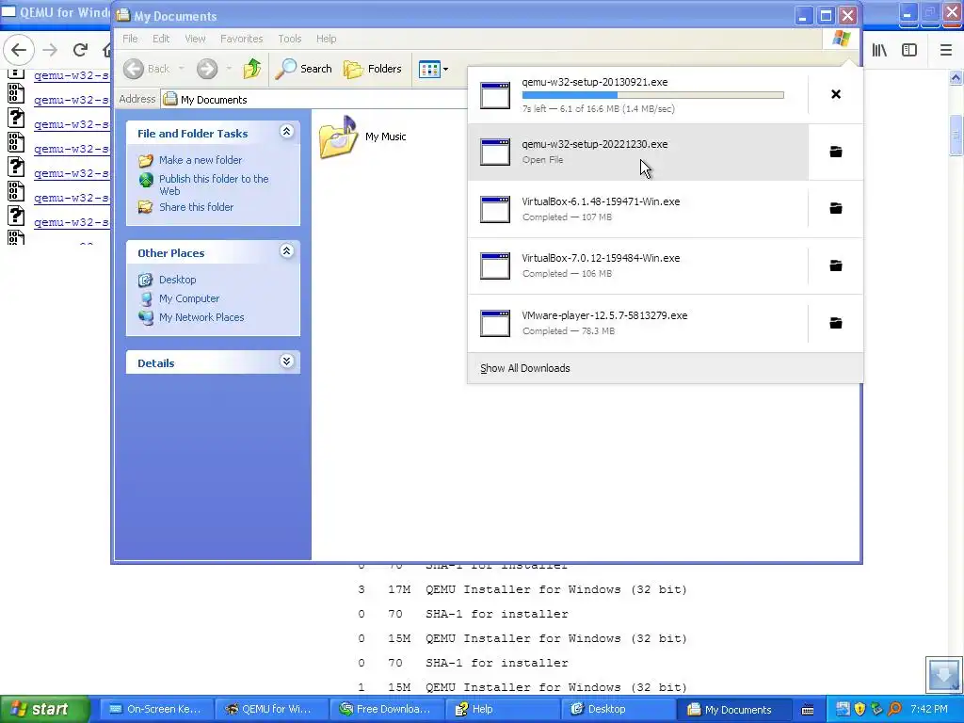Collapse the Other Places panel
964x723 pixels.
click(x=286, y=250)
